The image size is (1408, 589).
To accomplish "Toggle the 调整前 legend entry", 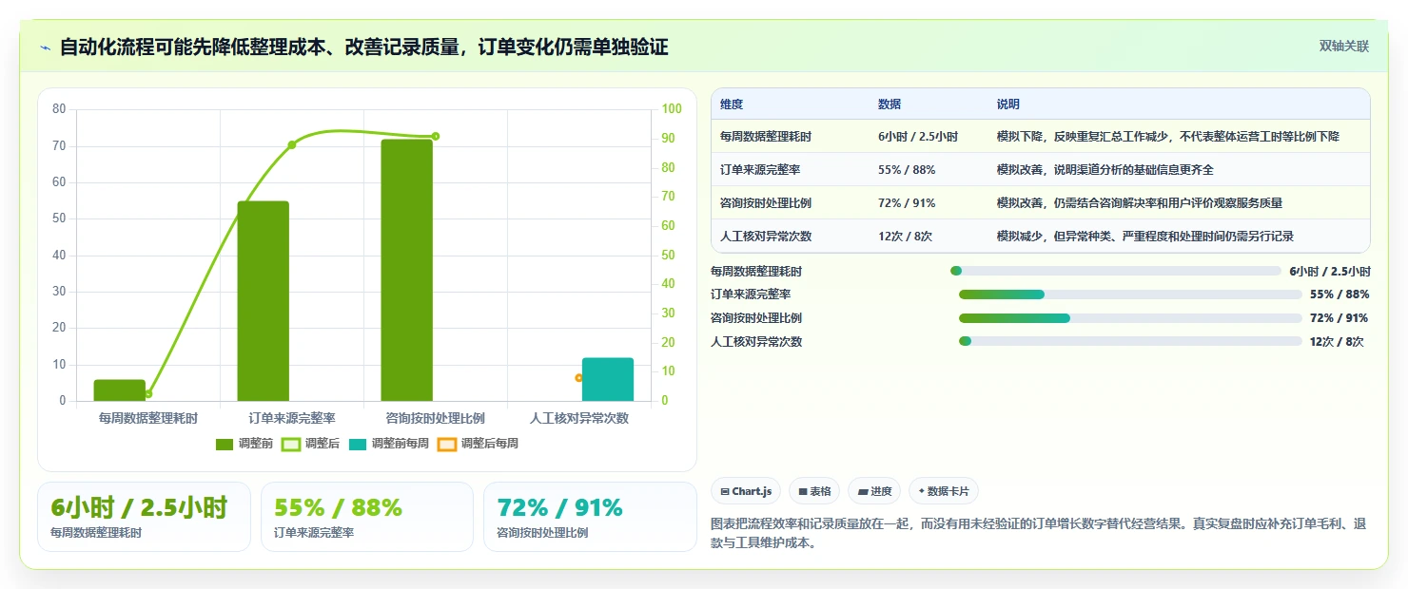I will (x=244, y=444).
